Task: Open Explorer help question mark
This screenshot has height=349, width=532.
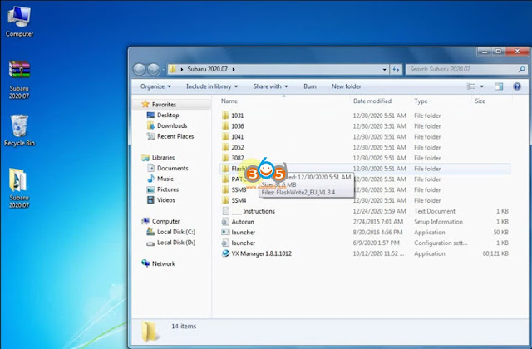Action: (x=517, y=86)
